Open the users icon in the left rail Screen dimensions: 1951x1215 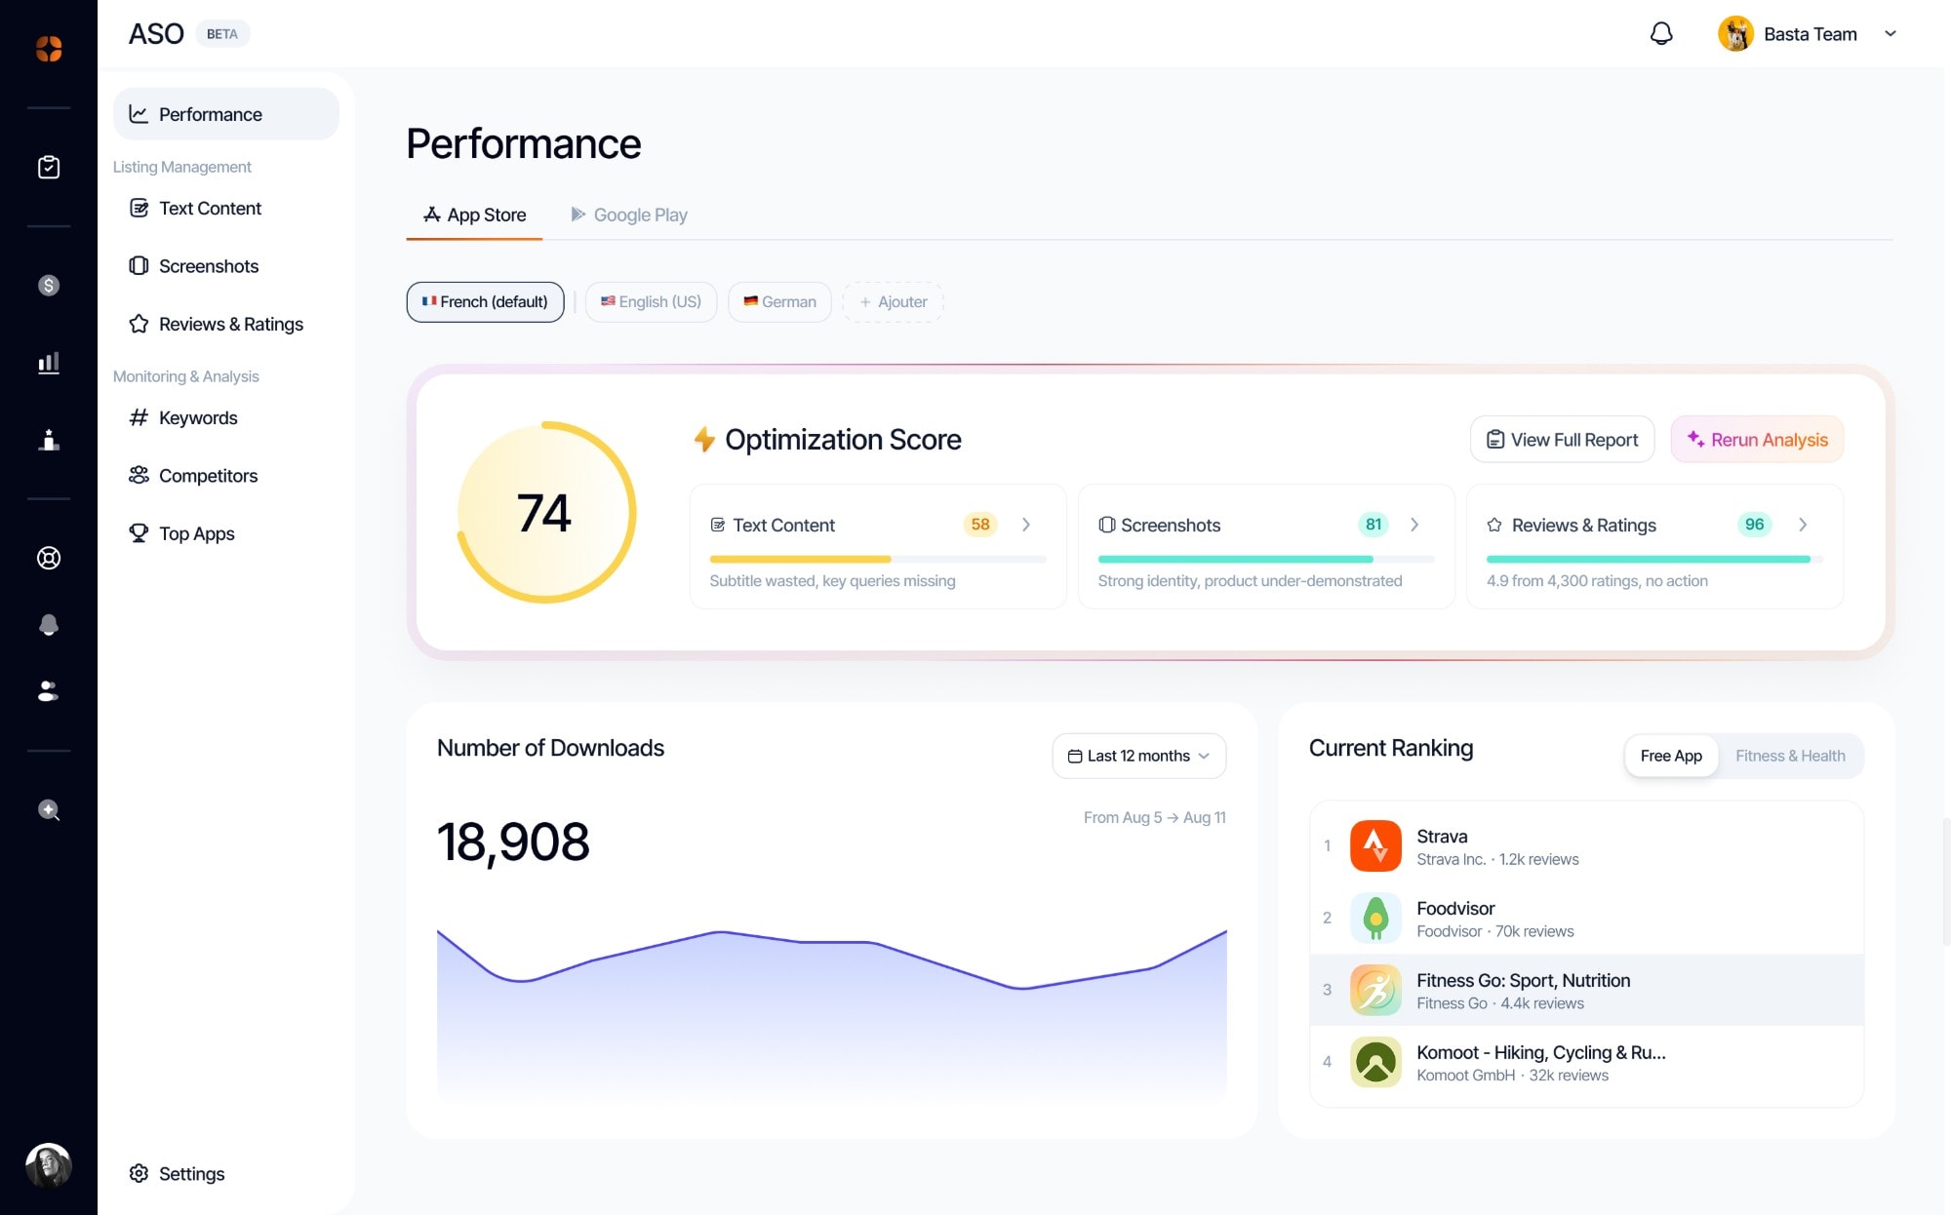[x=49, y=691]
